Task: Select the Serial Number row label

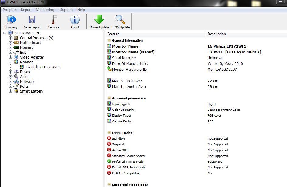Action: pos(124,58)
